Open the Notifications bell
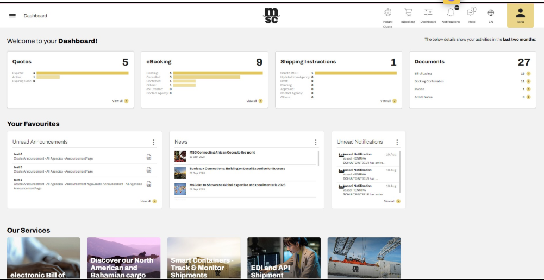The image size is (544, 280). (x=451, y=12)
